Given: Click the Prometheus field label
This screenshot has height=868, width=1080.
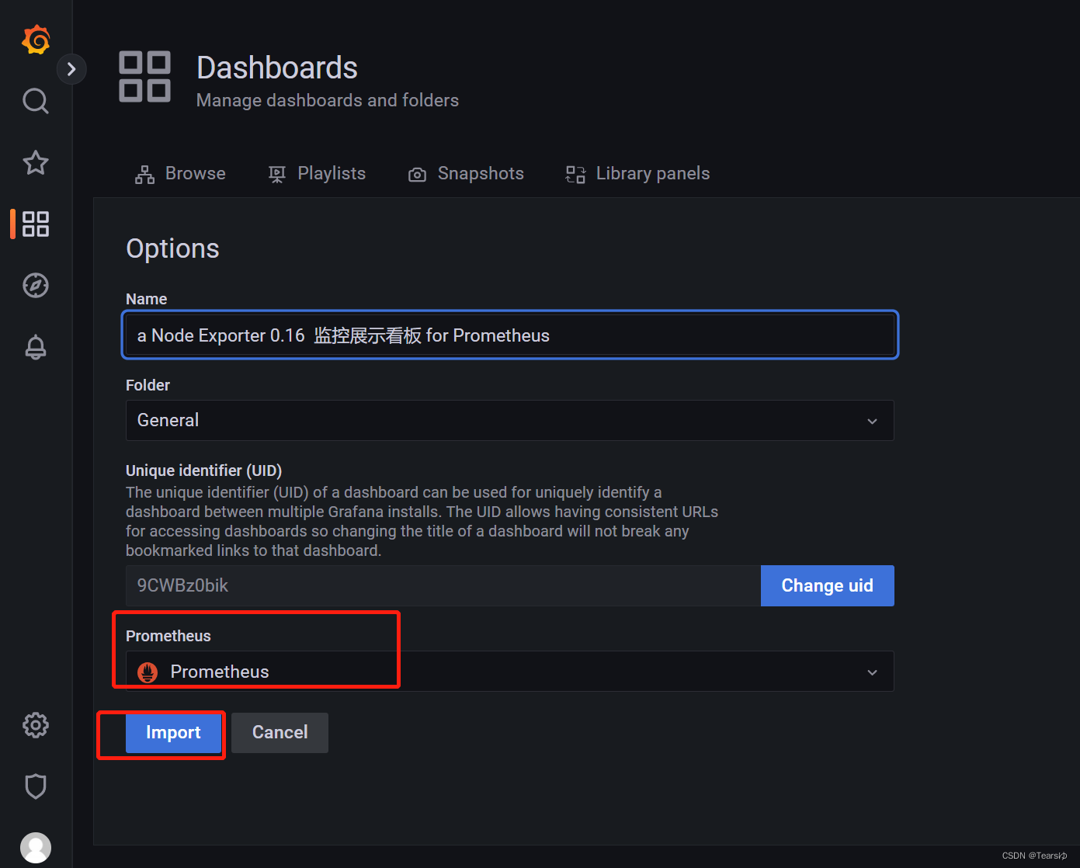Looking at the screenshot, I should click(x=168, y=636).
